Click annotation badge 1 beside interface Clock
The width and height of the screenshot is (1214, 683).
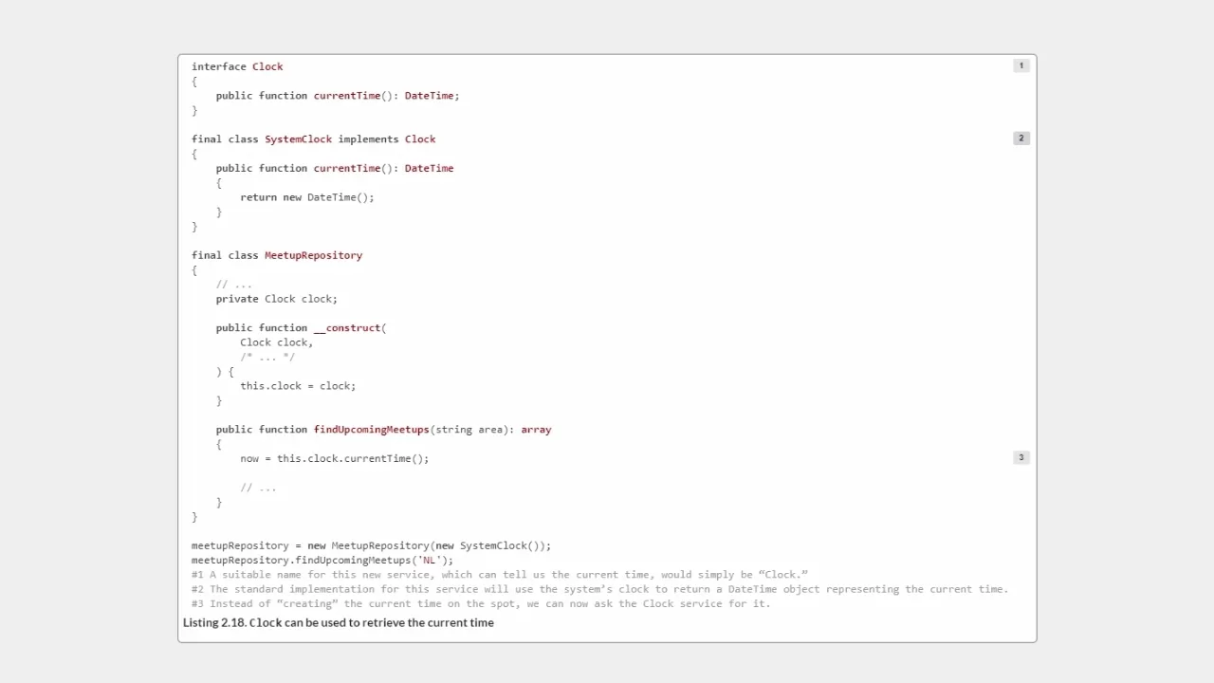pyautogui.click(x=1021, y=65)
